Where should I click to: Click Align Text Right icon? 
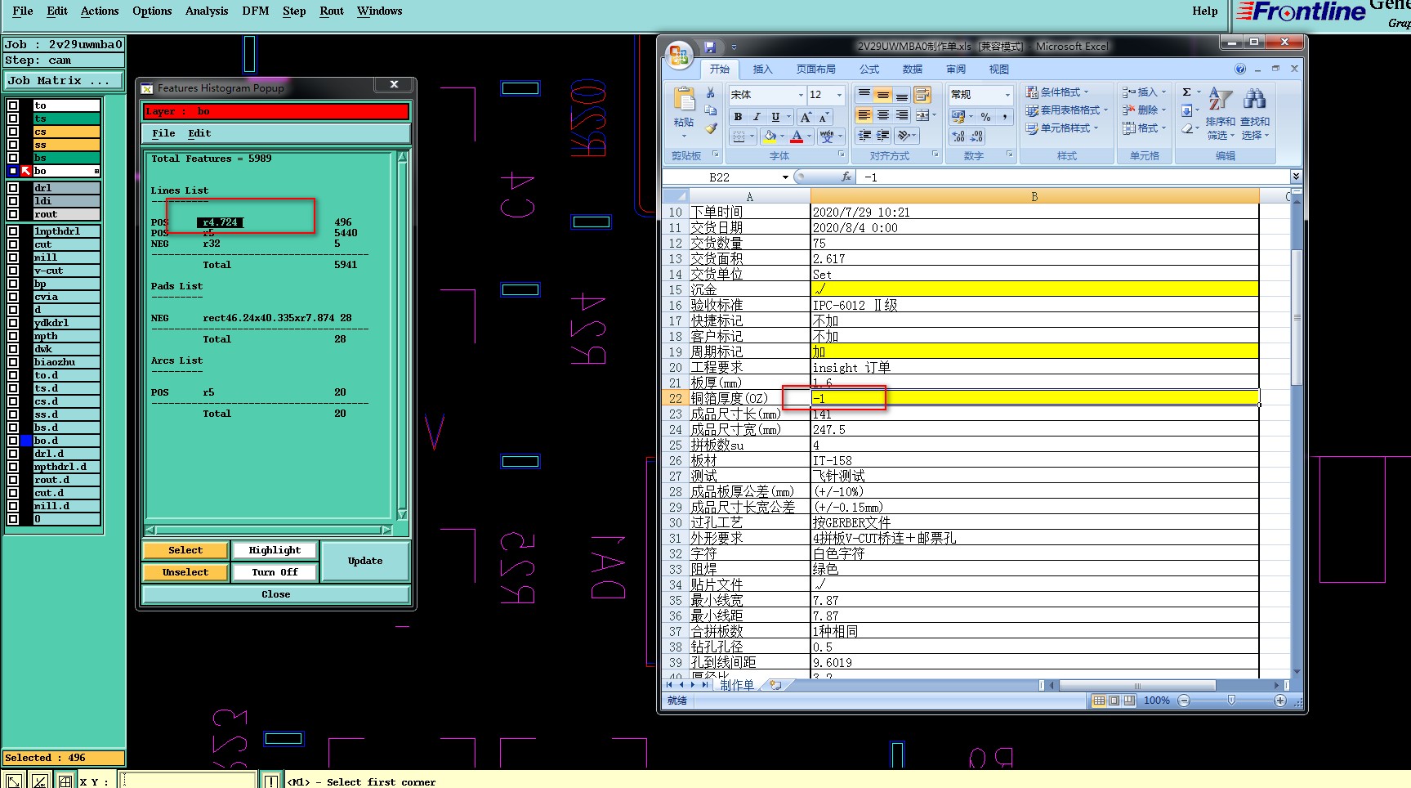902,115
